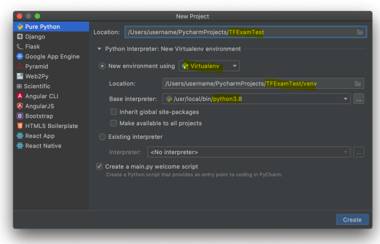This screenshot has width=380, height=244.
Task: Enable Inherit global site-packages checkbox
Action: (x=114, y=112)
